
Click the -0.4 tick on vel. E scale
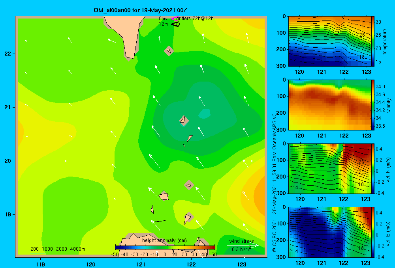click(x=380, y=257)
